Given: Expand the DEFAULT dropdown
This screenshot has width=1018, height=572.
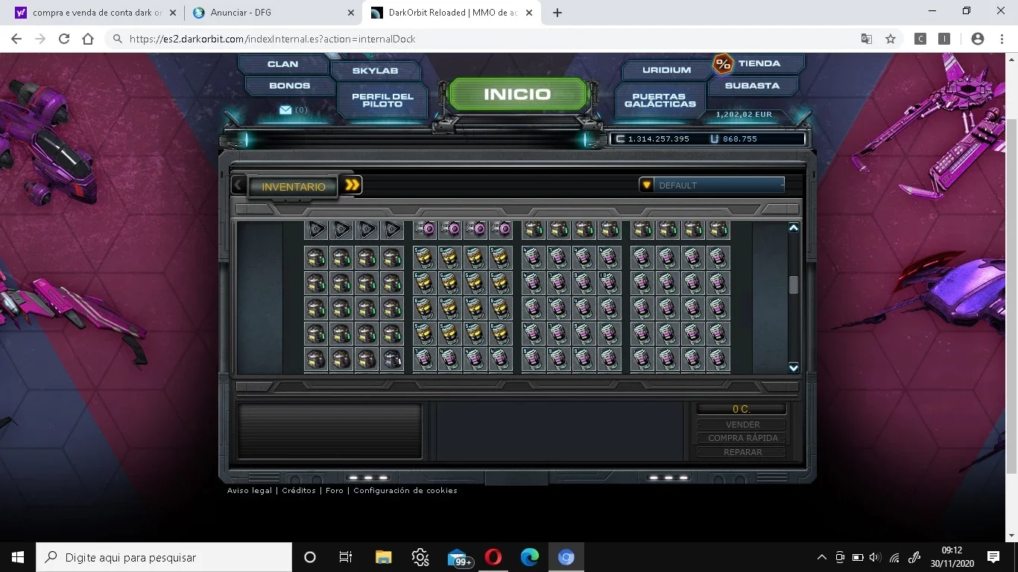Looking at the screenshot, I should (712, 185).
